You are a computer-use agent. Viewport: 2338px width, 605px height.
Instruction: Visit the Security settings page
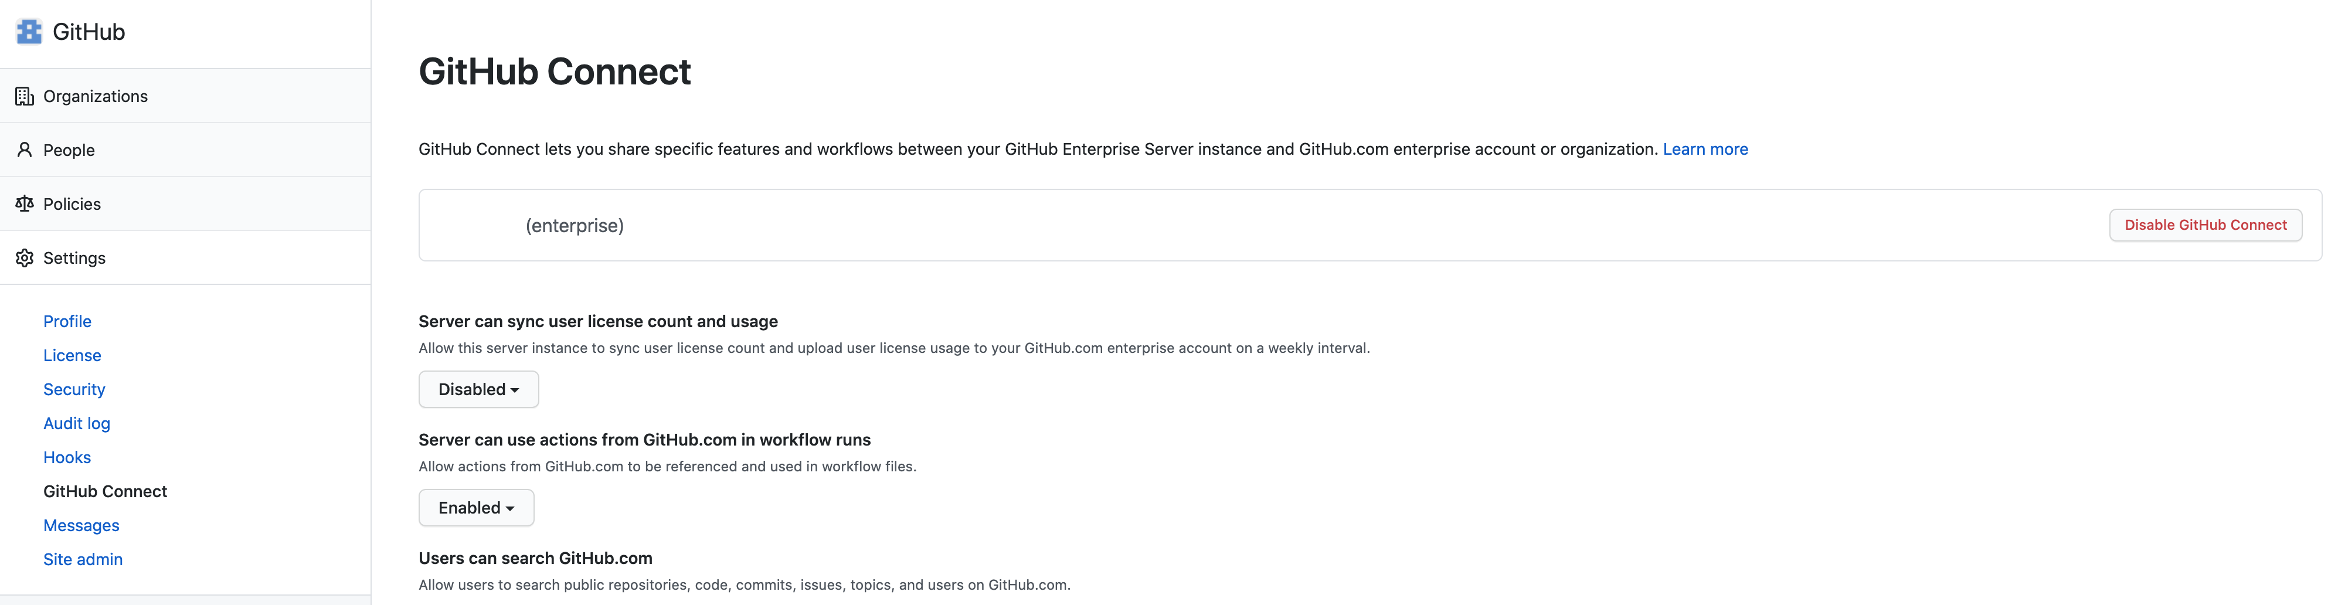pos(73,388)
